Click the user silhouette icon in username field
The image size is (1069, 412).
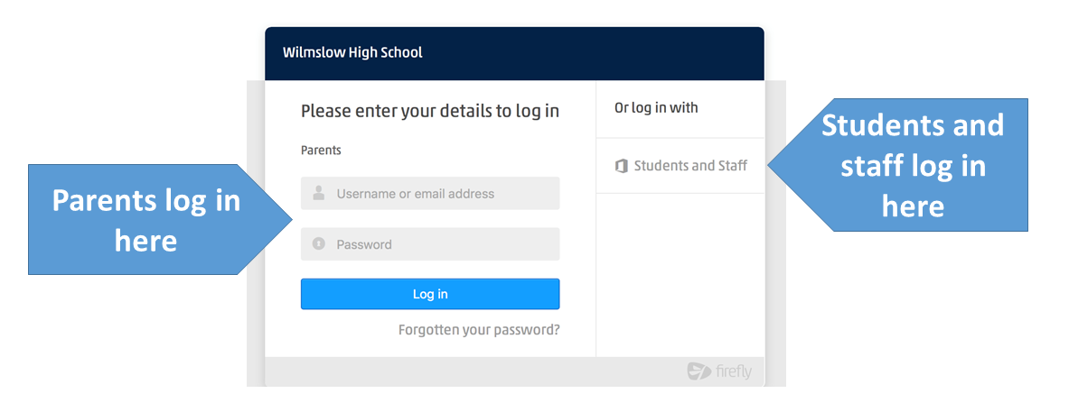pos(318,193)
